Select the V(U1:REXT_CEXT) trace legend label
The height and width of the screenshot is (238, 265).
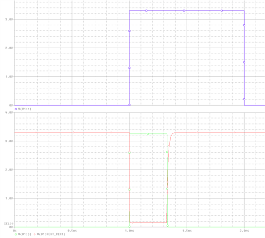pyautogui.click(x=51, y=235)
